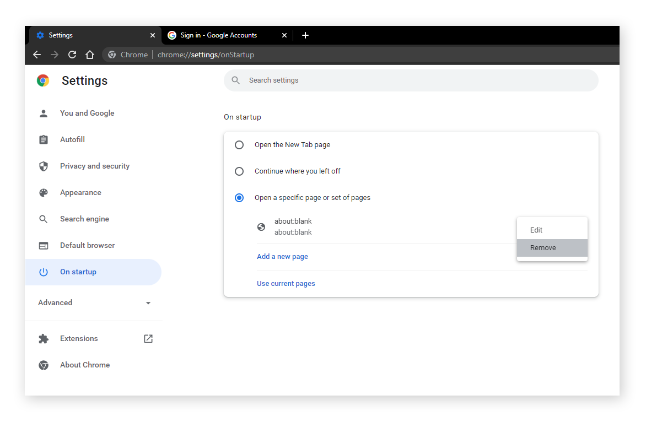The height and width of the screenshot is (422, 646).
Task: Open Privacy and security section
Action: pos(94,166)
